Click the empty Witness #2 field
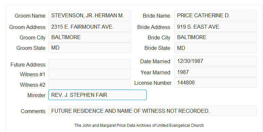Screen dimensions: 263x132 coord(90,84)
